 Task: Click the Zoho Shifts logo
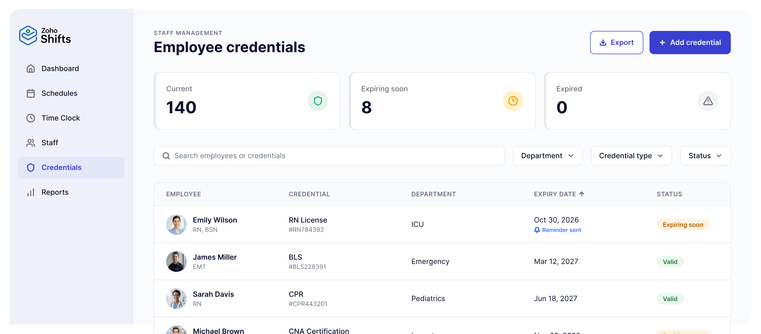point(45,35)
